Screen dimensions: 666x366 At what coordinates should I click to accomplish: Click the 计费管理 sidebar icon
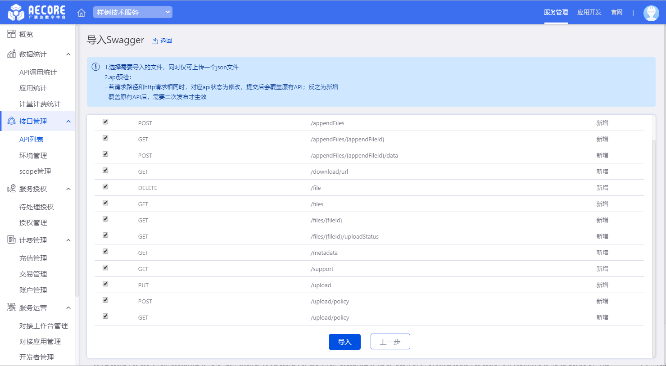11,240
